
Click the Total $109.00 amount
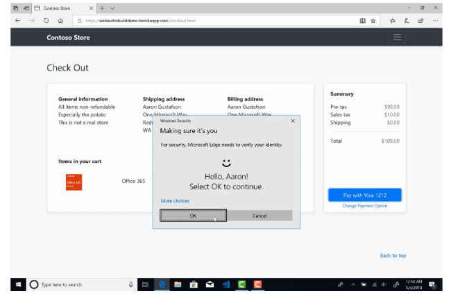[391, 141]
